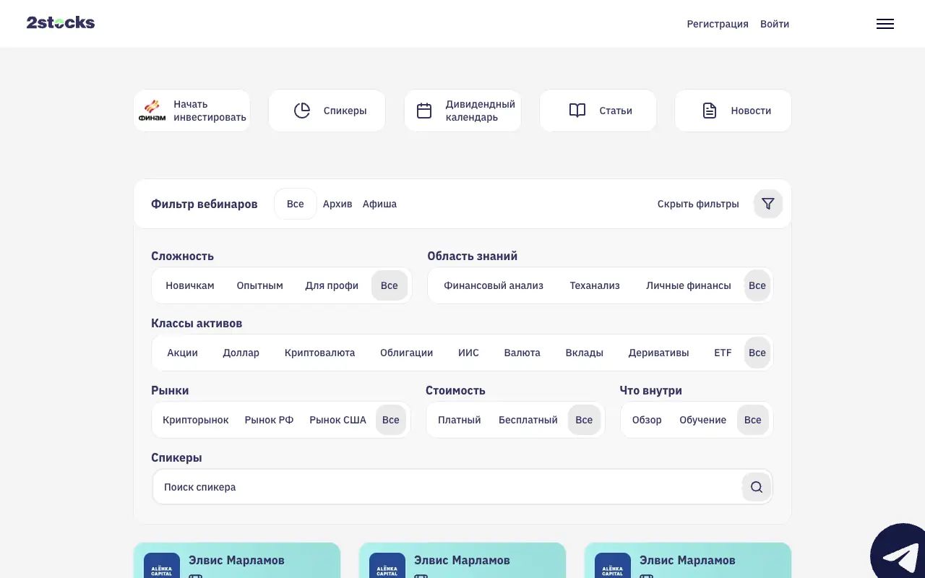Select Новичкам difficulty
This screenshot has height=578, width=925.
pyautogui.click(x=190, y=285)
